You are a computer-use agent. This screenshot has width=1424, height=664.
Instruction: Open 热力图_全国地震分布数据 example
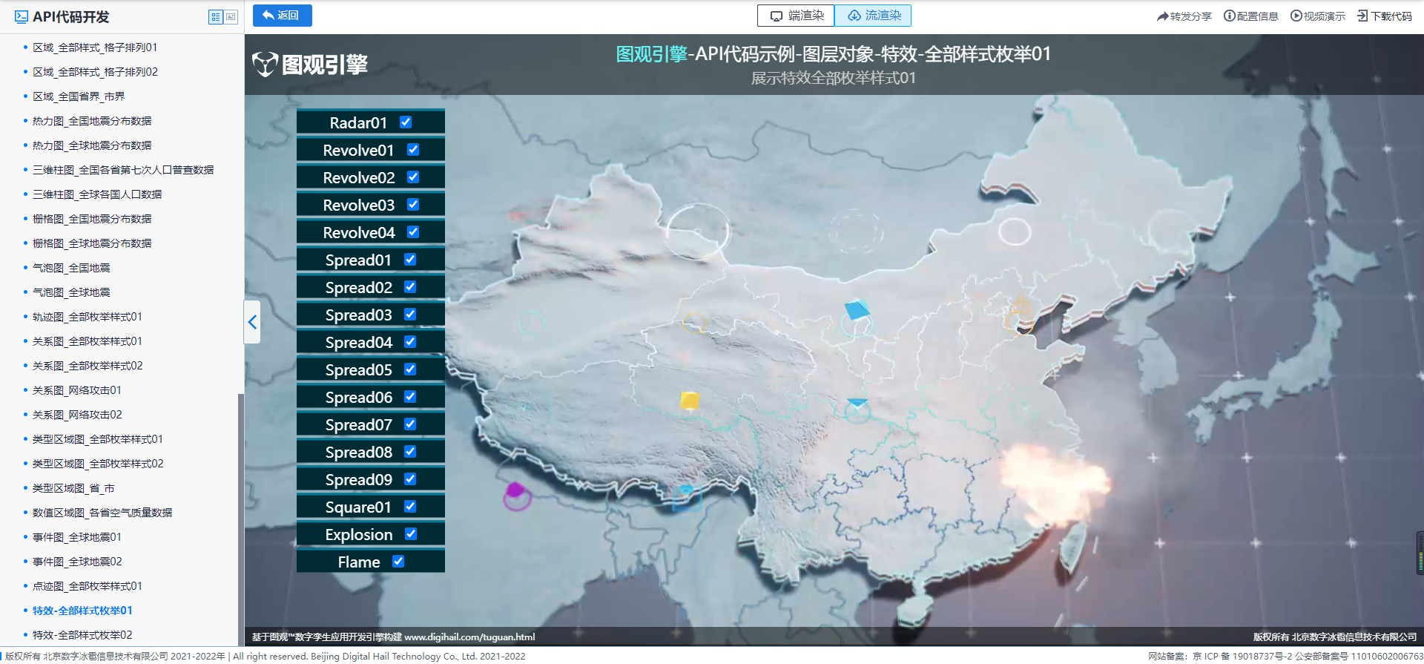point(92,121)
